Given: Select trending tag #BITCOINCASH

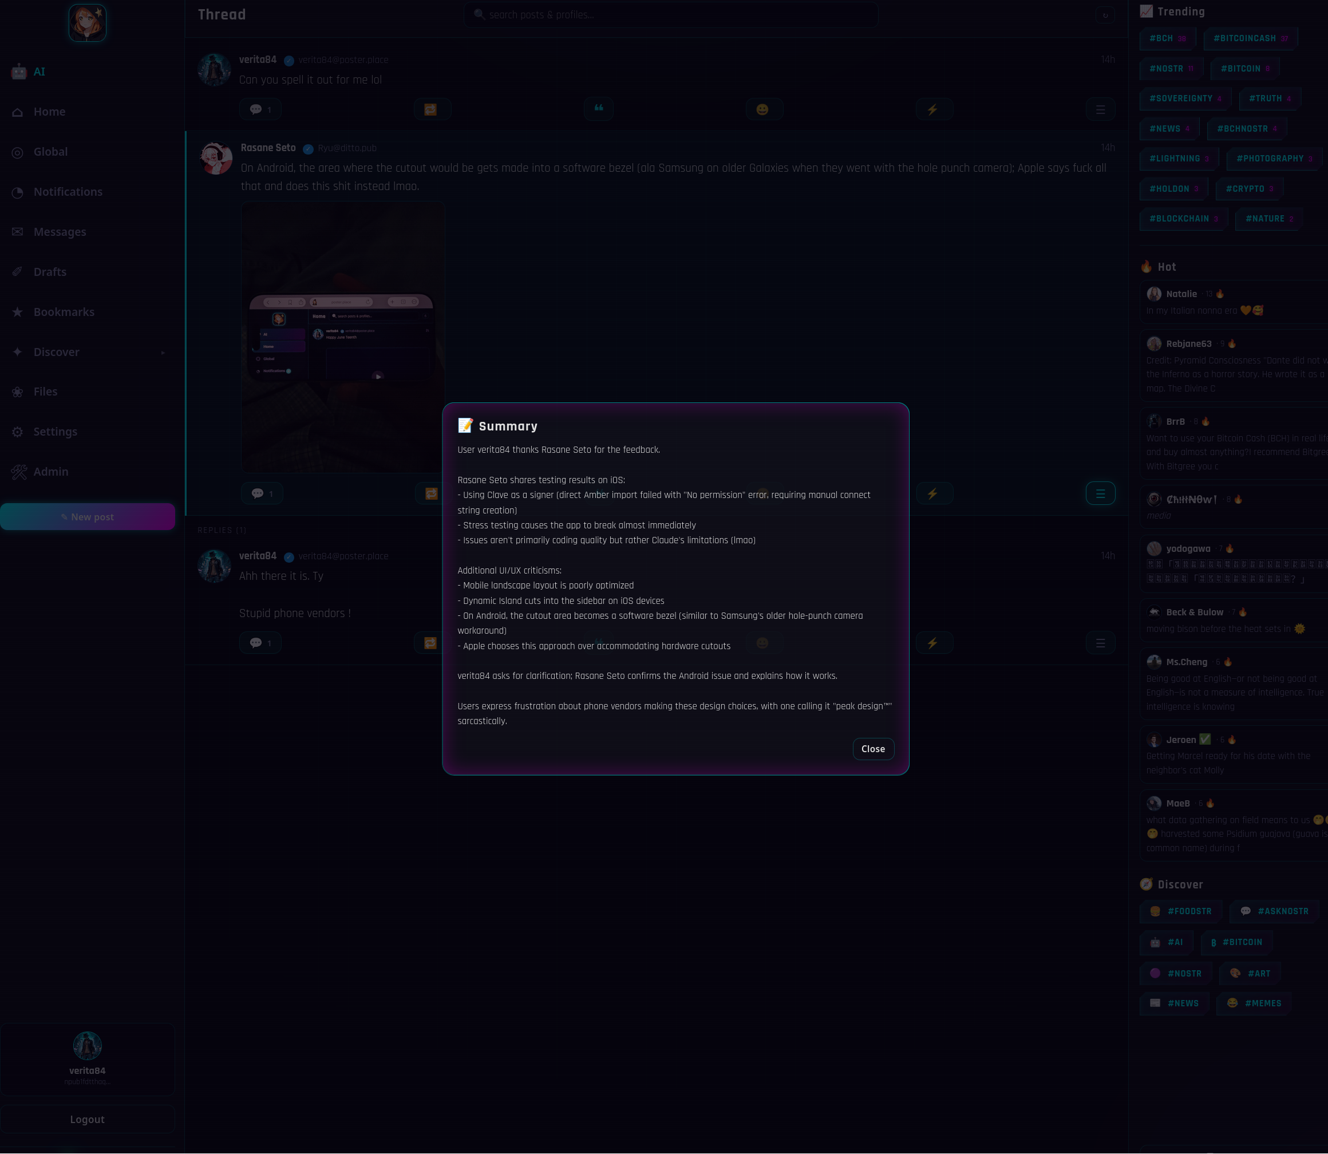Looking at the screenshot, I should pos(1250,39).
